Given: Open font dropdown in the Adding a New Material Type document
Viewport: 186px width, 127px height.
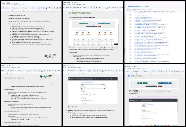Looking at the screenshot, I should pyautogui.click(x=26, y=8).
